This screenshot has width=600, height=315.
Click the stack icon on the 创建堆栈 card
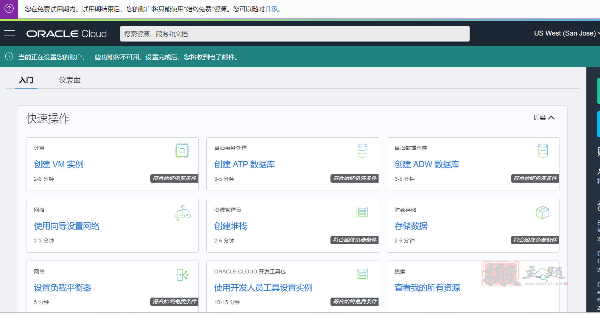[362, 212]
